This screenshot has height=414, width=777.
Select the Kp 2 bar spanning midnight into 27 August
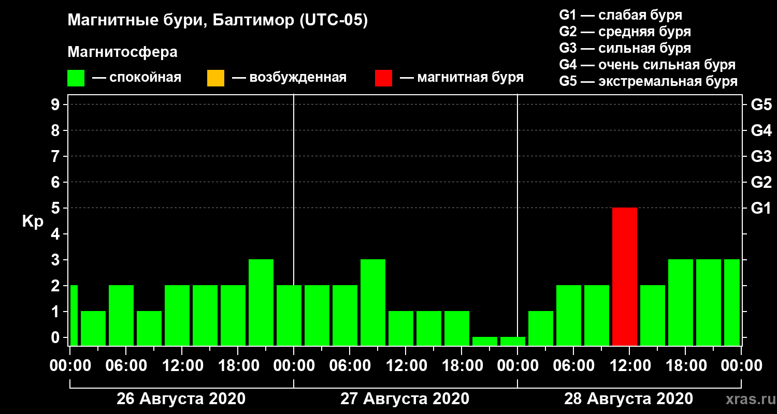coord(289,316)
